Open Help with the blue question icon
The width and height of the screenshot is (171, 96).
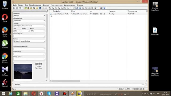coord(104,8)
